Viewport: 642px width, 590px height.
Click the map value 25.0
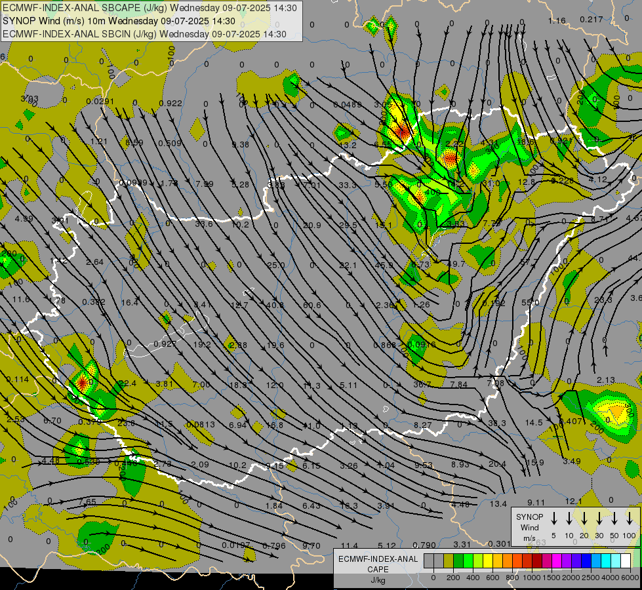pyautogui.click(x=275, y=265)
